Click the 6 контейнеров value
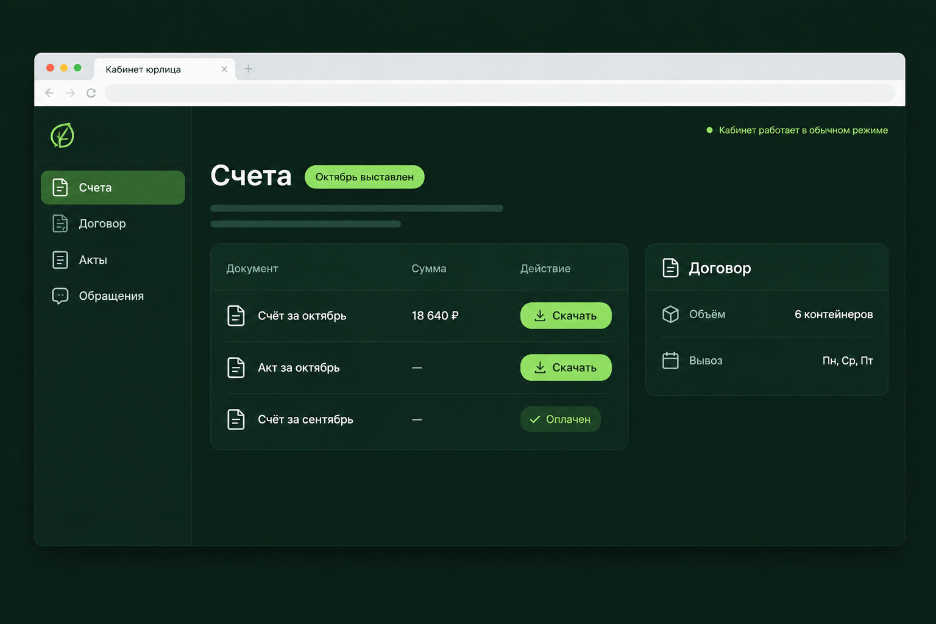 834,314
